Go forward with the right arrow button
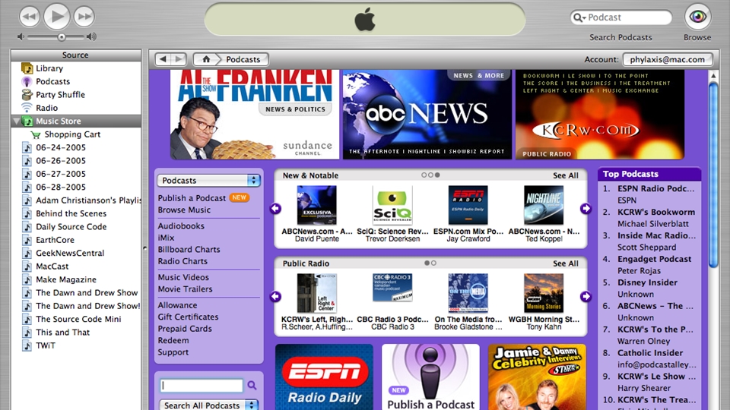 pyautogui.click(x=179, y=59)
